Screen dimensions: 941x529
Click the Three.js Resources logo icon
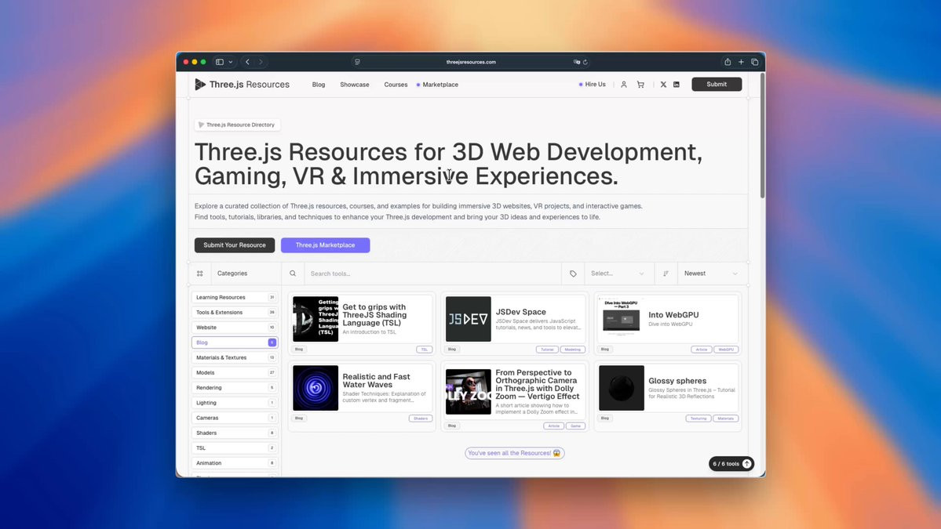point(200,85)
